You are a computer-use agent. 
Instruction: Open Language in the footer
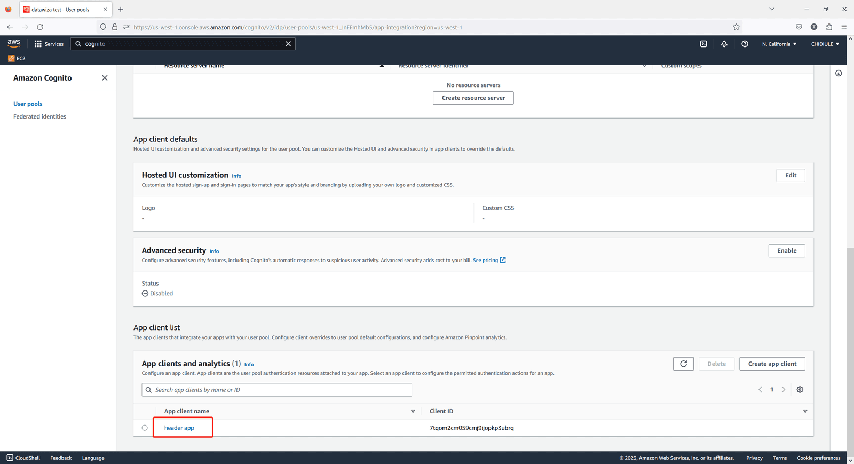[x=93, y=458]
